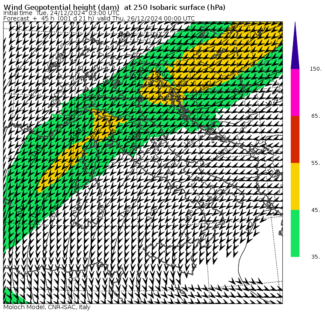Click the legend value label '35.'
Screen dimensions: 325x313
click(316, 257)
